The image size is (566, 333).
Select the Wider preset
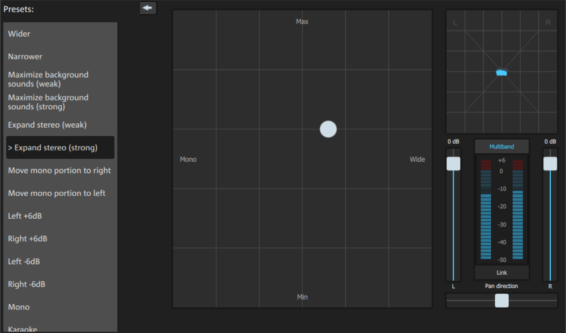coord(19,34)
